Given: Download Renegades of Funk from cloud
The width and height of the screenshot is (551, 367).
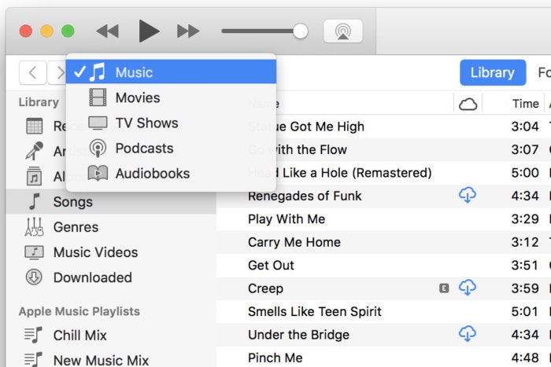Looking at the screenshot, I should (x=468, y=195).
